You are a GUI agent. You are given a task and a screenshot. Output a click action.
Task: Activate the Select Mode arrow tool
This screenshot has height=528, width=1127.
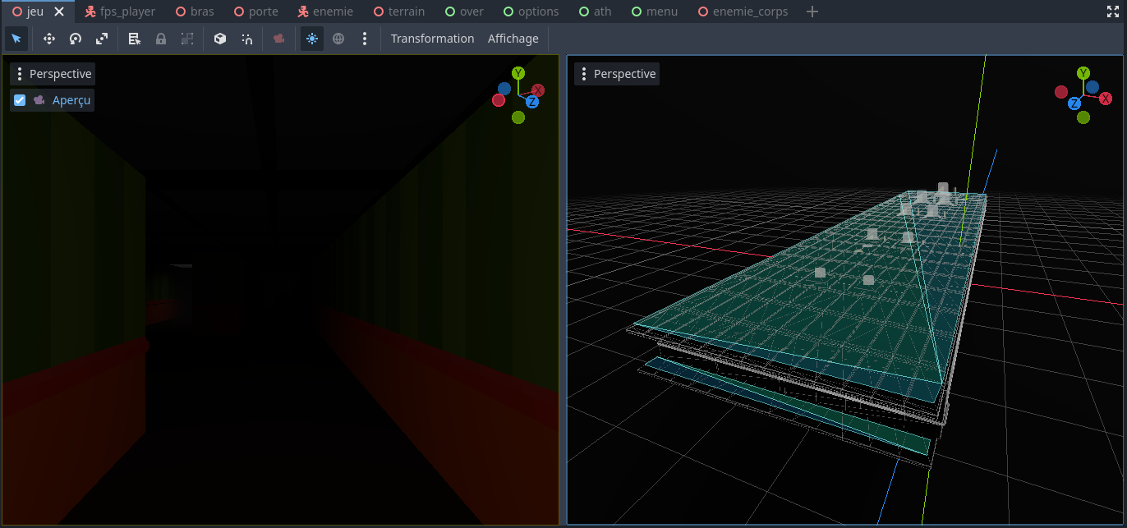tap(16, 39)
